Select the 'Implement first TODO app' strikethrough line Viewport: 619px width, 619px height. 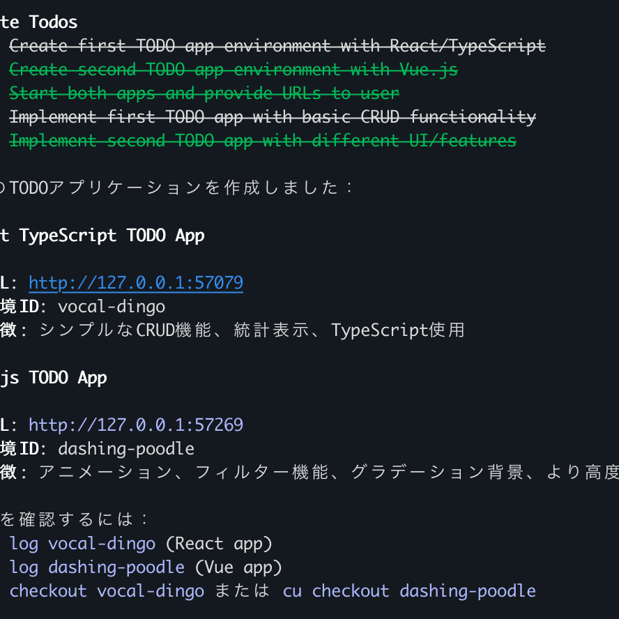pyautogui.click(x=273, y=117)
